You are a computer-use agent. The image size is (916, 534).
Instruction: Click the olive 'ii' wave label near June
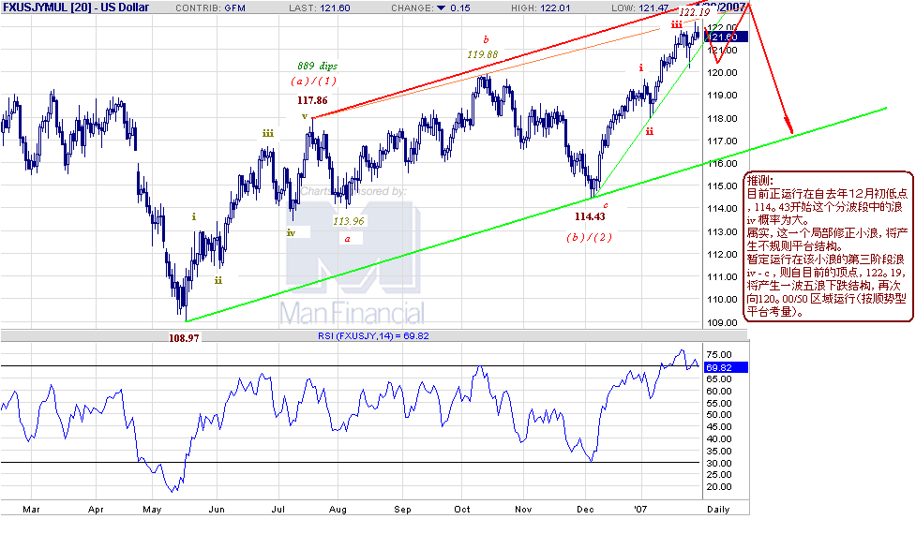click(218, 281)
